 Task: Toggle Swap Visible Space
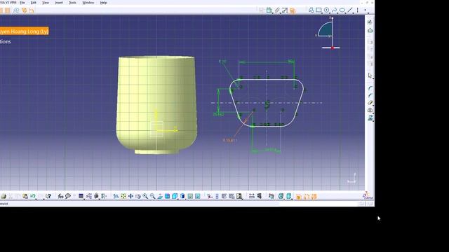click(x=198, y=196)
